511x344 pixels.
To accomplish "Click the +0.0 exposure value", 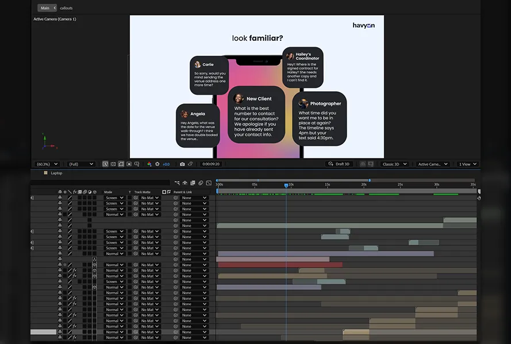I will pyautogui.click(x=166, y=164).
